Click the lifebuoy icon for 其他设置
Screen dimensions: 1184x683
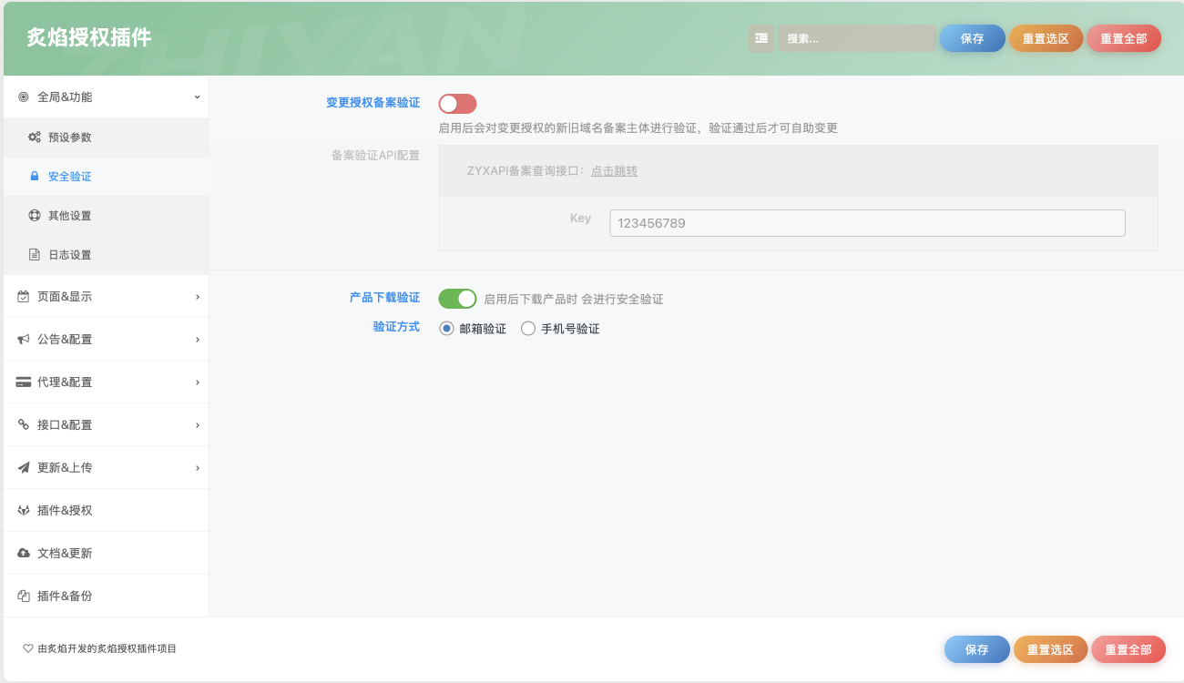(35, 216)
